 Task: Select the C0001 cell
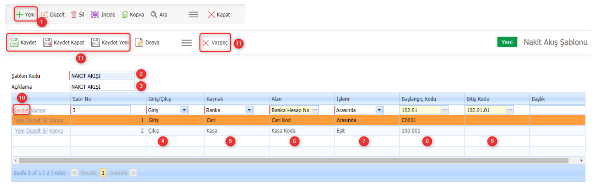pos(432,120)
